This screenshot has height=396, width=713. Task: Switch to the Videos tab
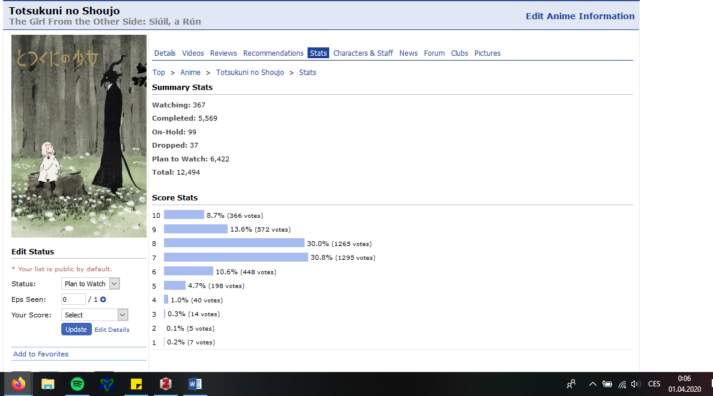point(193,53)
